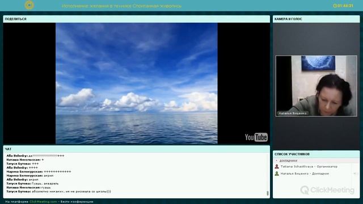The height and width of the screenshot is (204, 363).
Task: Click the green user icon beside Наталья Вищенко
Action: (277, 173)
